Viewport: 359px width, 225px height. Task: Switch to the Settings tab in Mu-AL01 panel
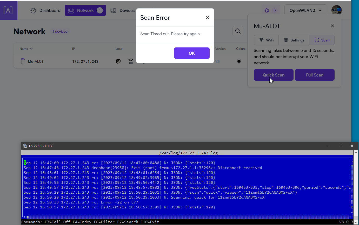tap(294, 40)
